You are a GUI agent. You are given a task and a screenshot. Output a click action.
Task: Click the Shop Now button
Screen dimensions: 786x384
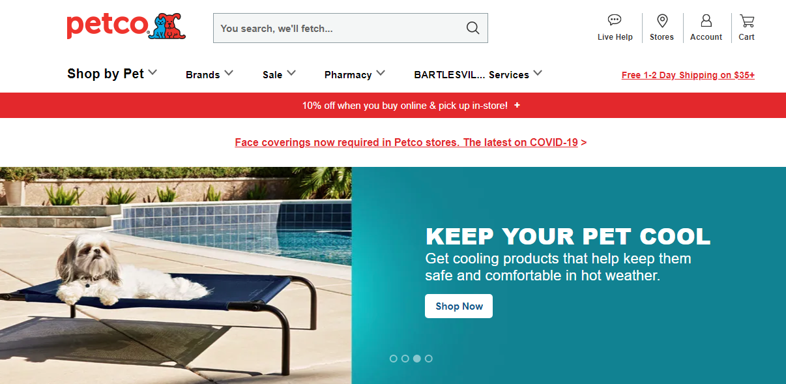coord(459,306)
